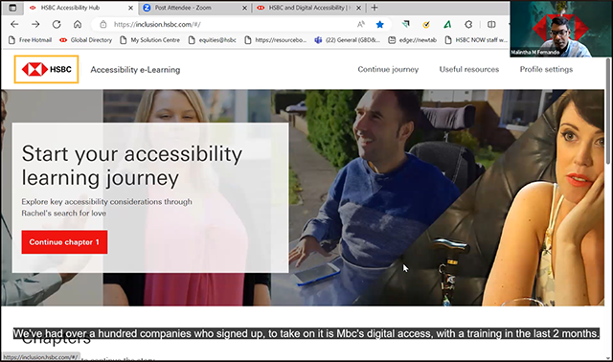Go back with the browser back arrow

pos(14,24)
